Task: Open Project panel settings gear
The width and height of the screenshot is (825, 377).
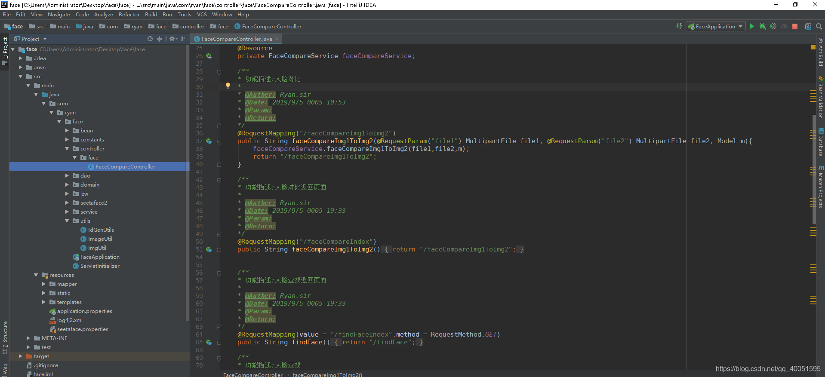Action: tap(172, 39)
